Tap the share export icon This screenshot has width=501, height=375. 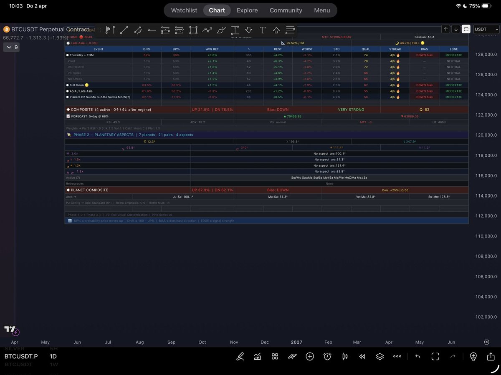click(491, 356)
